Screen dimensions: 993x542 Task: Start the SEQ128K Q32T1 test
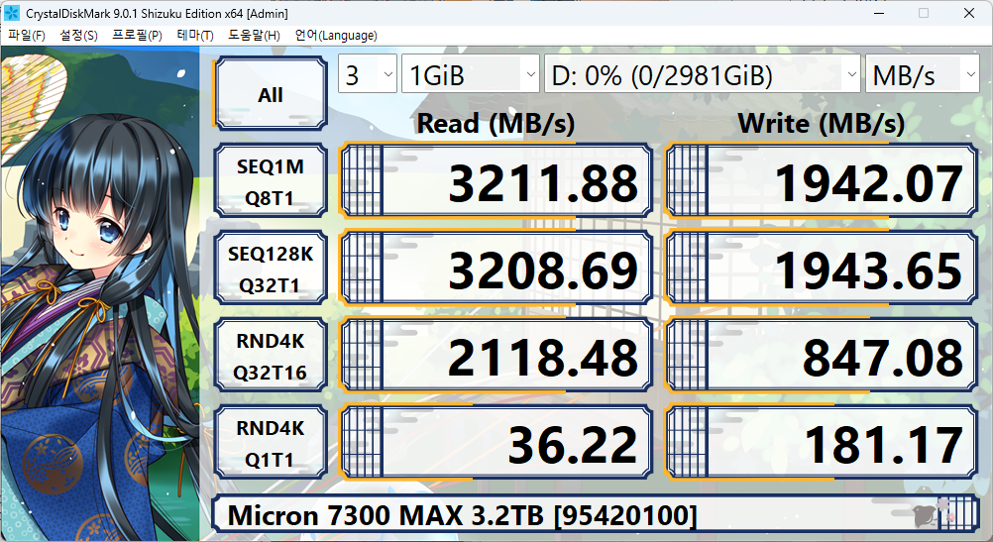271,270
